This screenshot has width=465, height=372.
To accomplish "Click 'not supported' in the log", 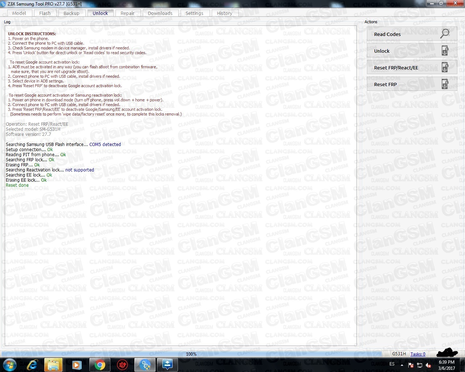I will (80, 170).
